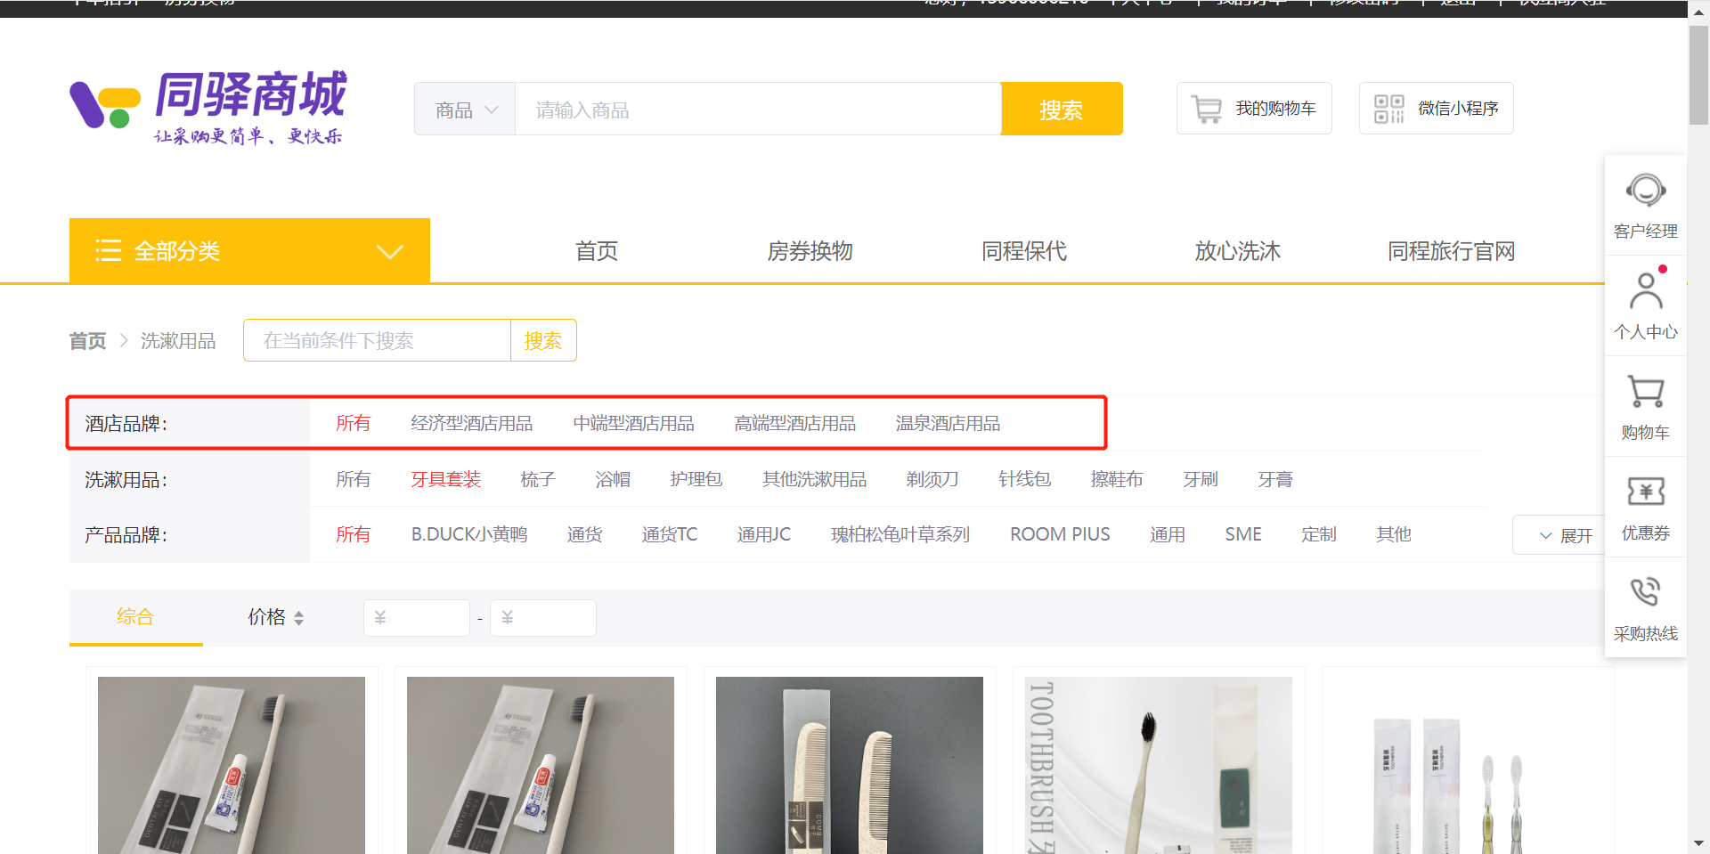
Task: Open the shopping cart icon beside 我的购物车
Action: (x=1207, y=109)
